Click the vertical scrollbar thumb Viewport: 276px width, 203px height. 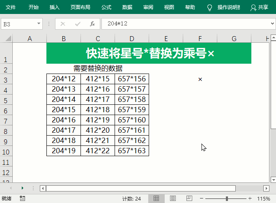pyautogui.click(x=274, y=85)
